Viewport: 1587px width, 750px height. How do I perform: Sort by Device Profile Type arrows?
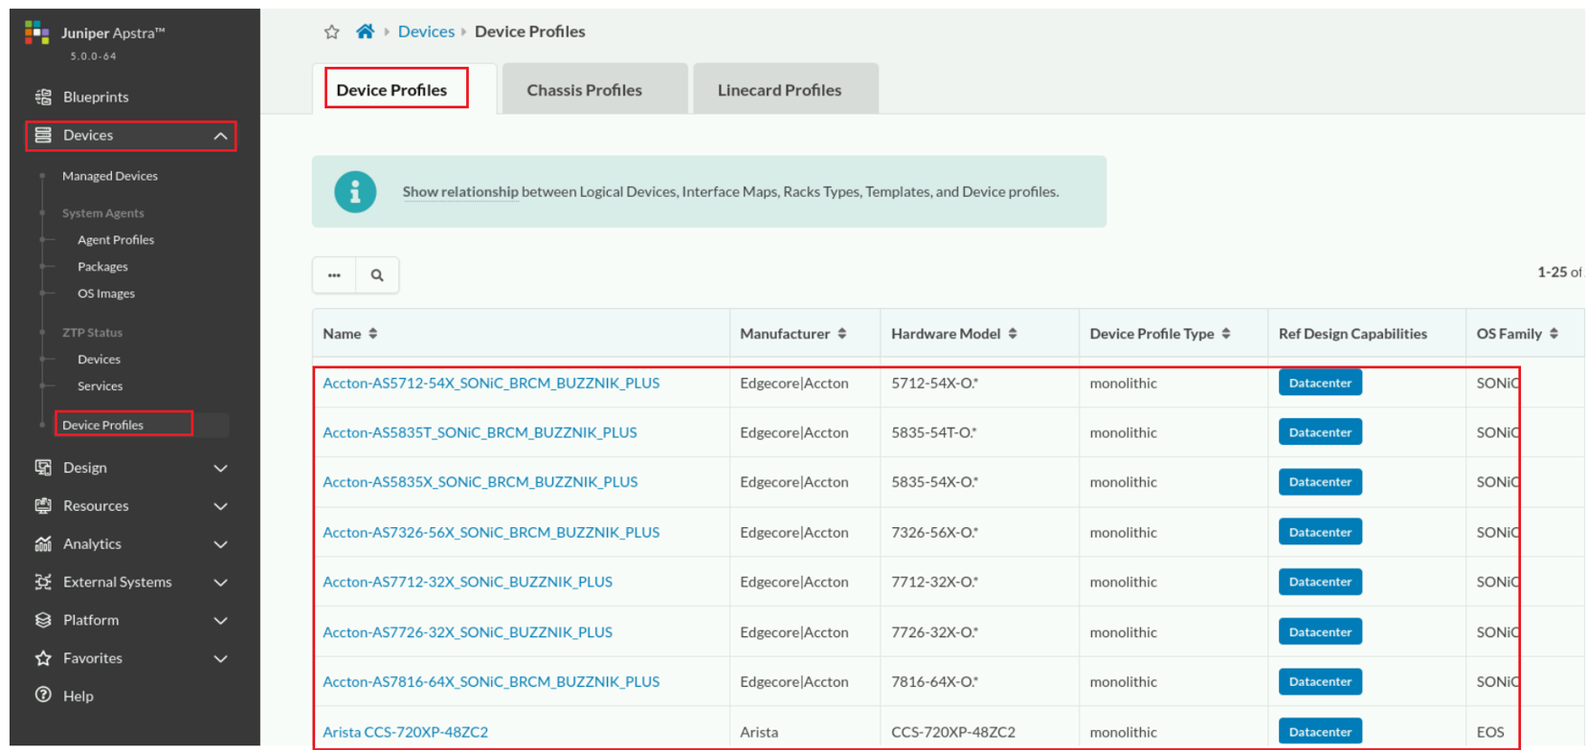click(1226, 333)
